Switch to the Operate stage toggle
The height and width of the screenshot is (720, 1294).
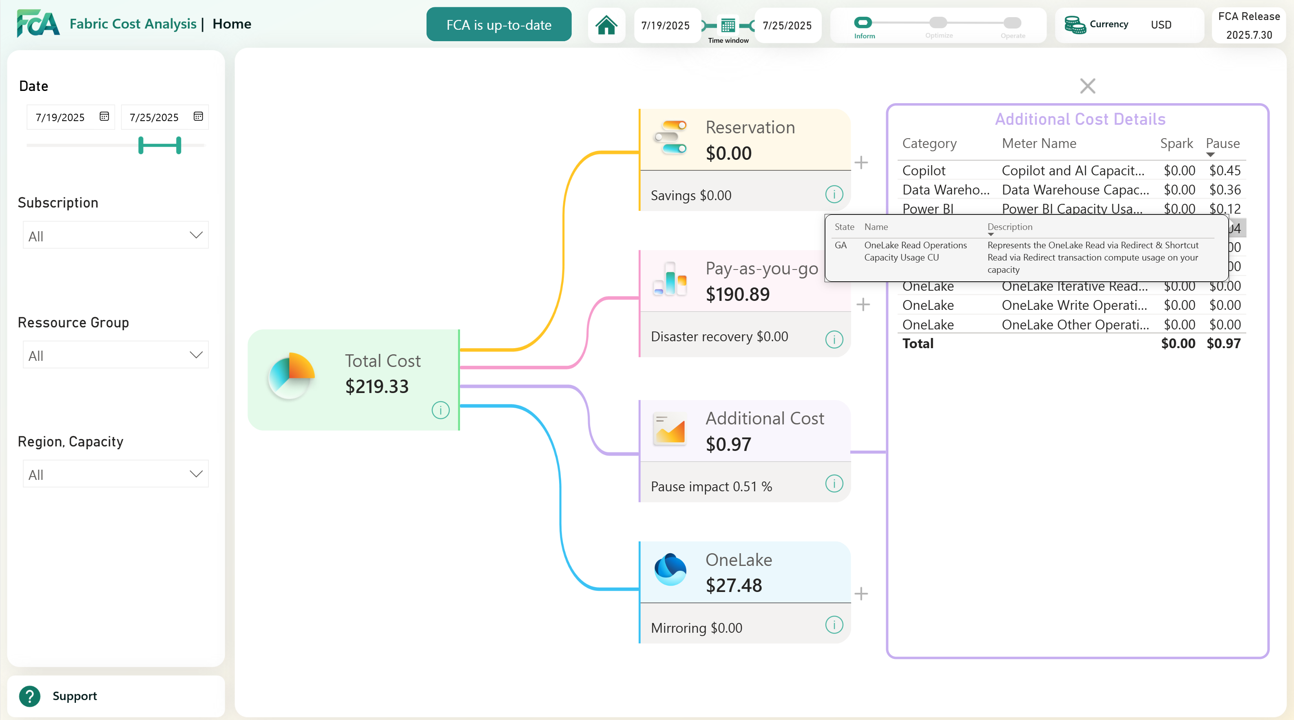(x=1012, y=22)
